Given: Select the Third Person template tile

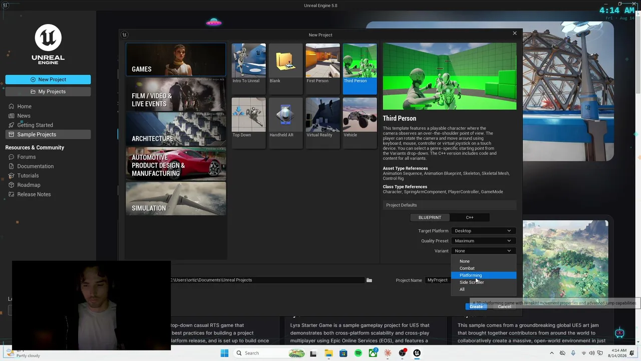Looking at the screenshot, I should pyautogui.click(x=360, y=69).
